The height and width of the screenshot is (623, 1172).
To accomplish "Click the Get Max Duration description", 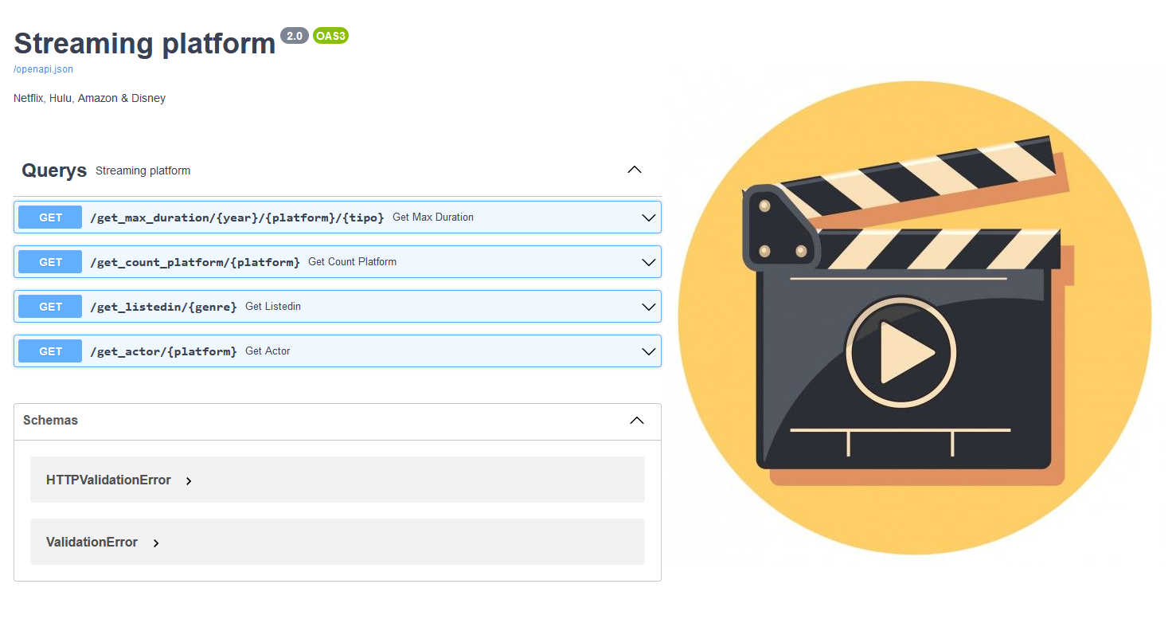I will (433, 217).
